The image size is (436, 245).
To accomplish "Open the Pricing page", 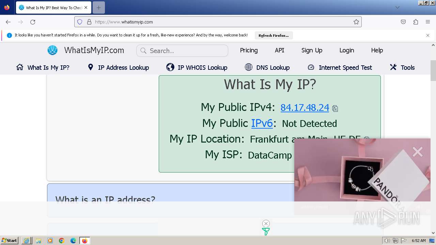I will [x=249, y=50].
